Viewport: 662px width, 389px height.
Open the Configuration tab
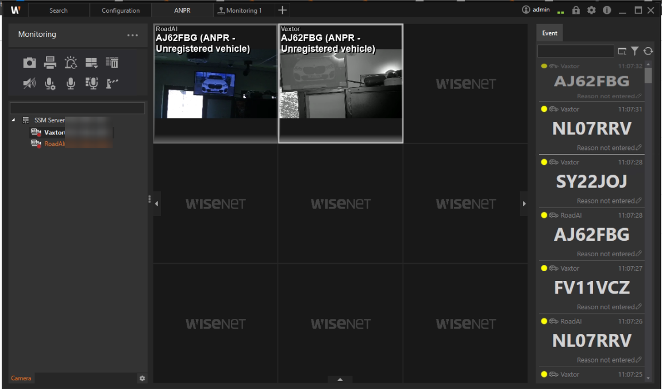pyautogui.click(x=121, y=10)
